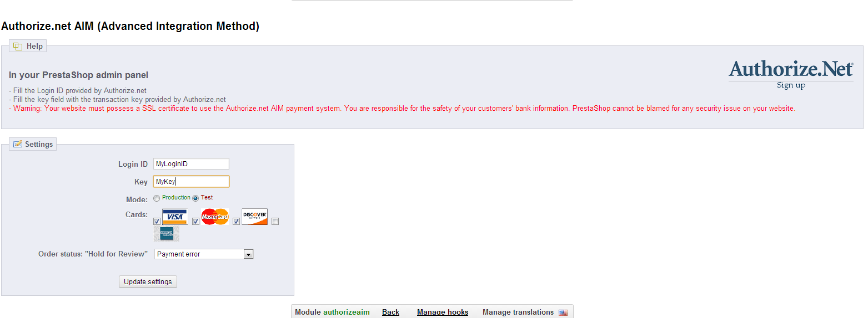Viewport: 868px width, 318px height.
Task: Click the US flag translations icon
Action: pos(563,312)
